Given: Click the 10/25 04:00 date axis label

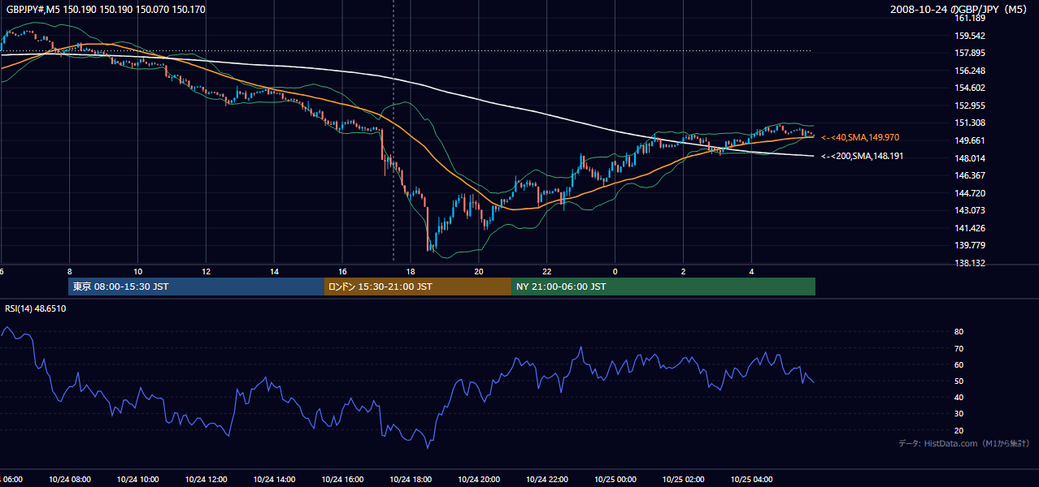Looking at the screenshot, I should click(752, 479).
